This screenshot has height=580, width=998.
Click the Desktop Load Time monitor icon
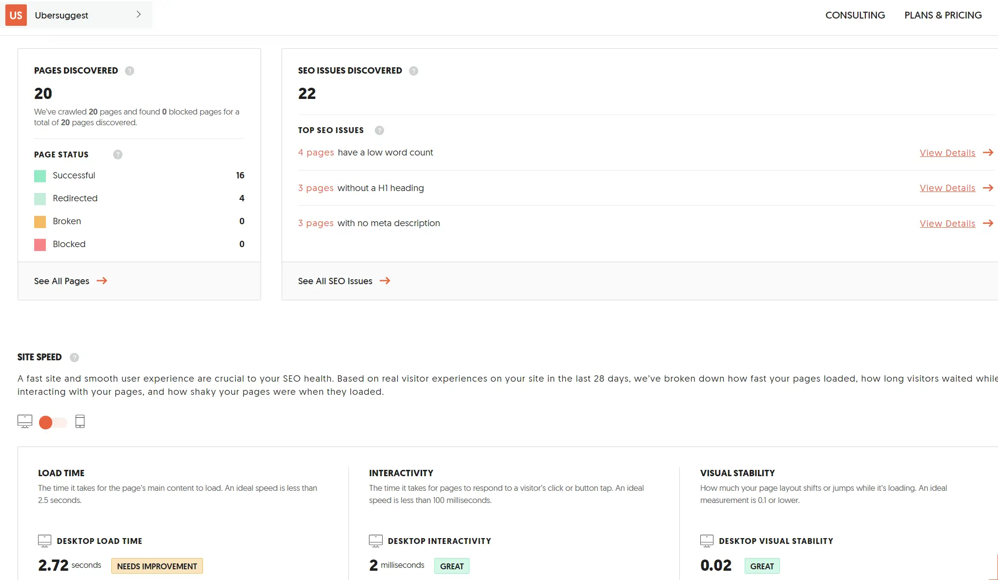44,541
